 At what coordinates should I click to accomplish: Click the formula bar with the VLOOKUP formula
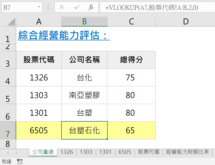click(x=158, y=7)
